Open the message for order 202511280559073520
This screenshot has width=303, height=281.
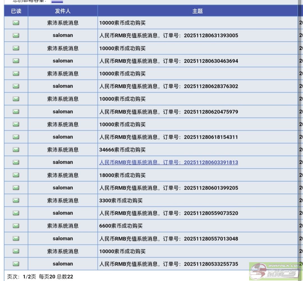click(168, 213)
